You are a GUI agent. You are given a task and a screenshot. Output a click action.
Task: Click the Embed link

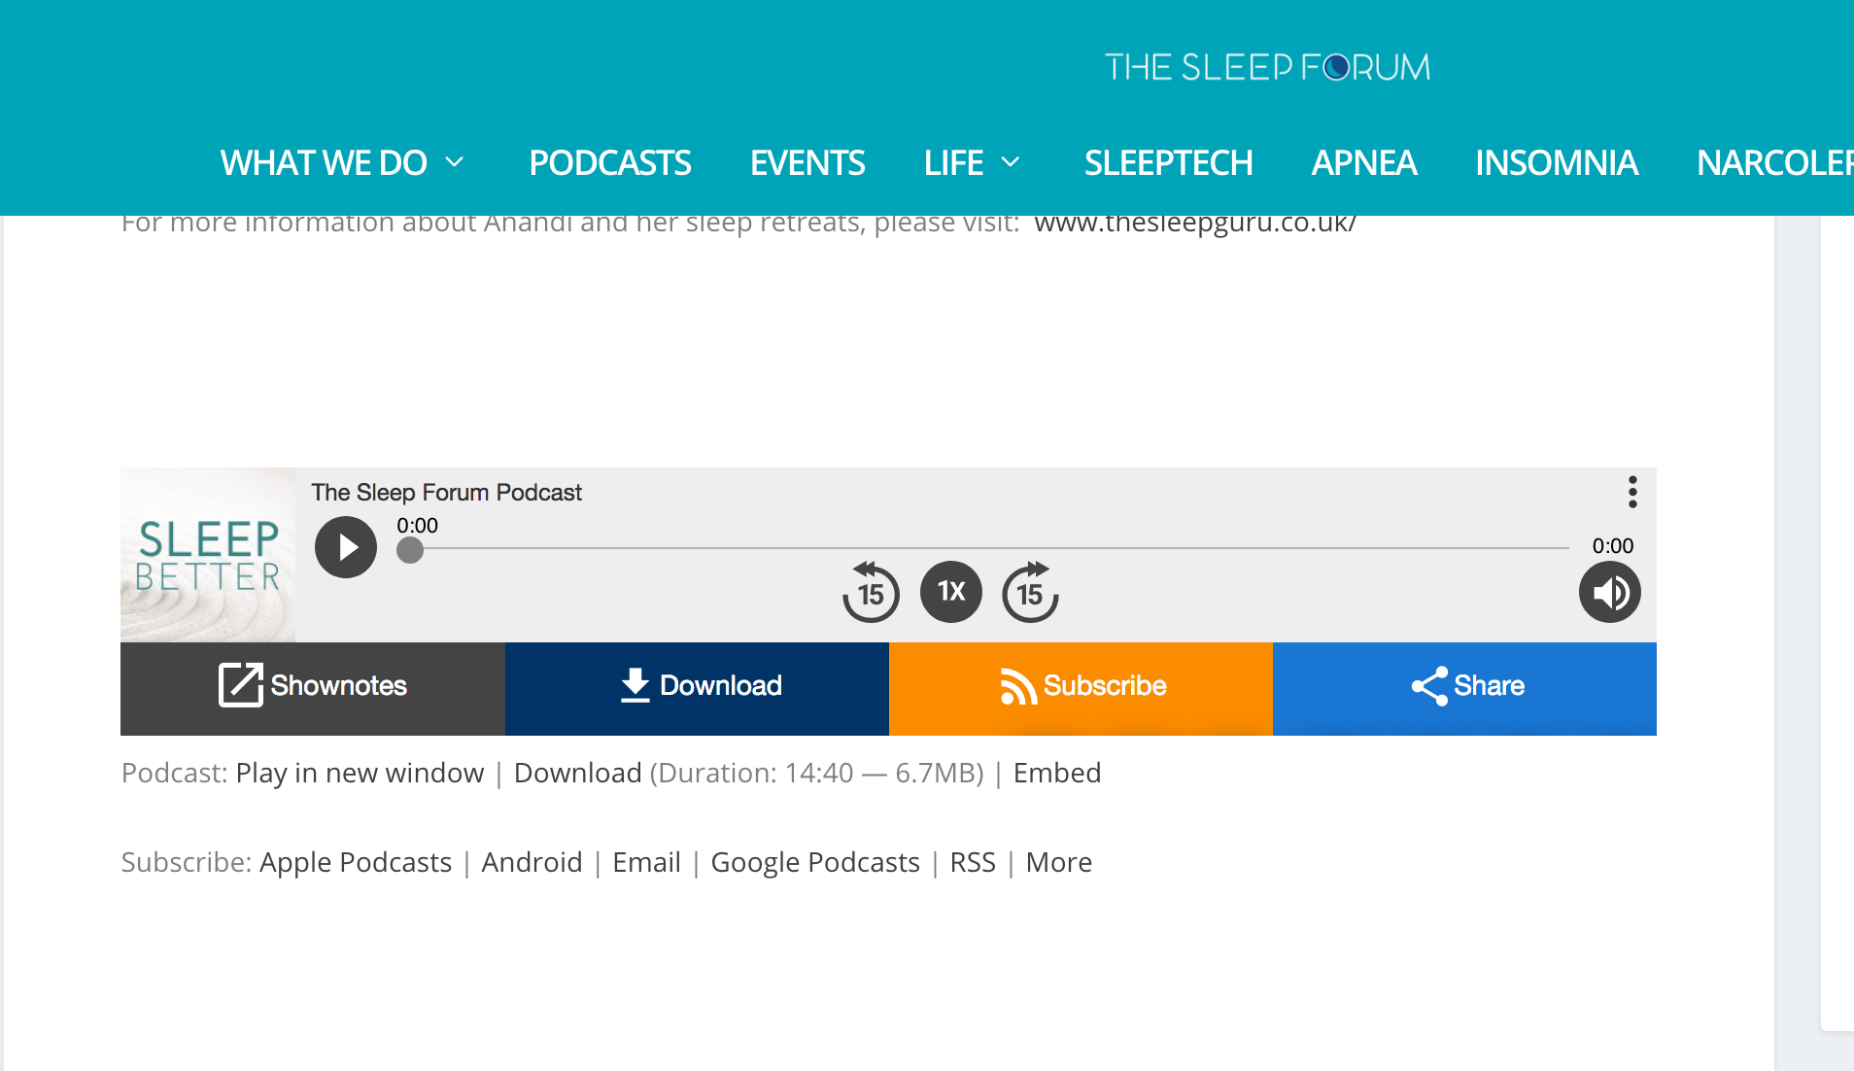click(1057, 773)
